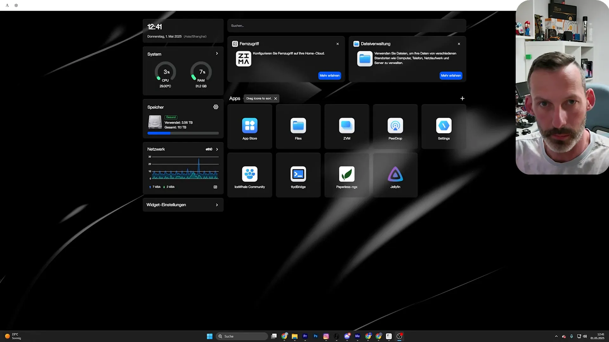609x342 pixels.
Task: Open the PeerDrop app
Action: pos(395,127)
